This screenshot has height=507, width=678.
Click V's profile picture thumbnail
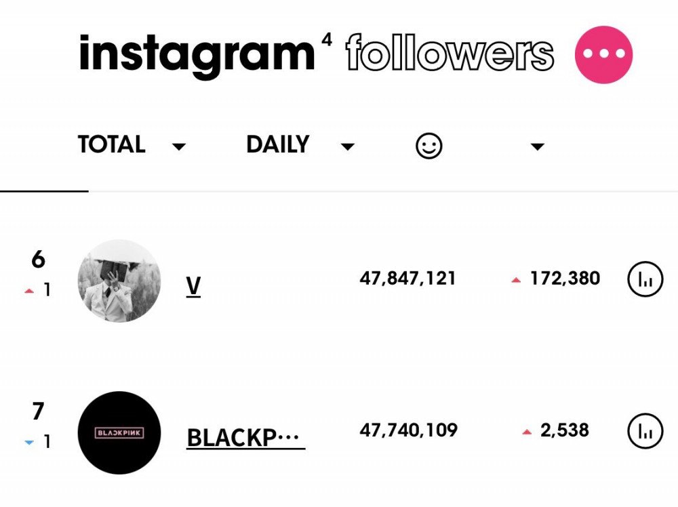pyautogui.click(x=119, y=281)
